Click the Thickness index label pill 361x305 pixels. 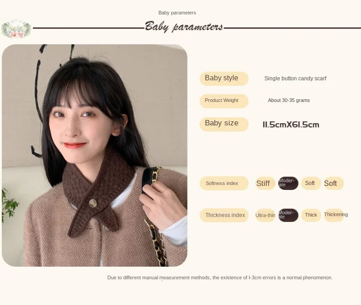pos(224,215)
